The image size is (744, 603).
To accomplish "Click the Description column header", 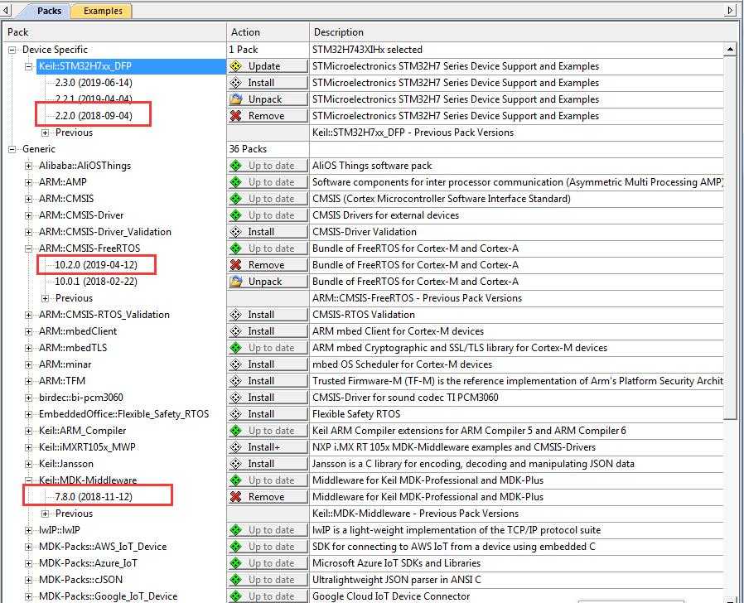I will pyautogui.click(x=524, y=32).
